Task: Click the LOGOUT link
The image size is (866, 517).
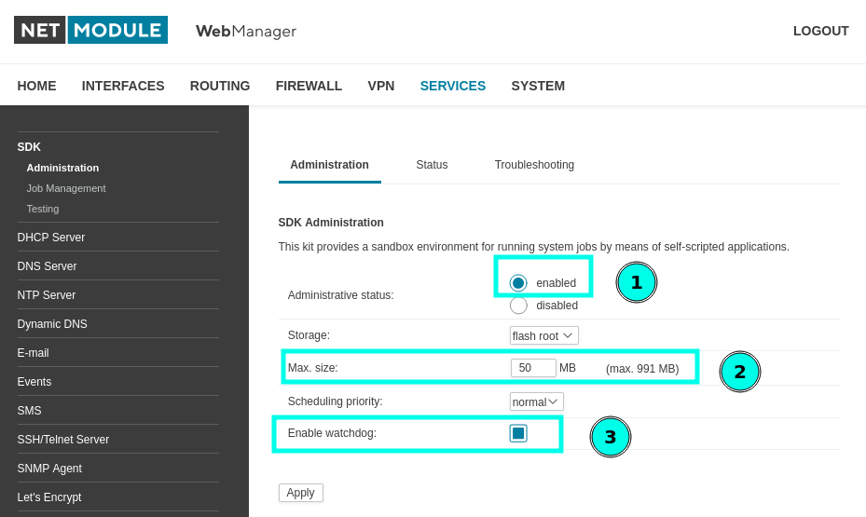Action: coord(820,31)
